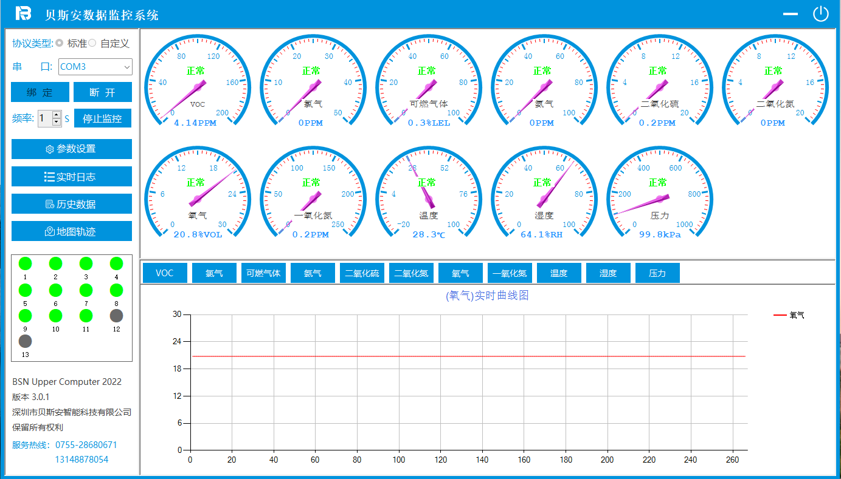Switch chart to the 二氧化硫 tab

tap(362, 273)
